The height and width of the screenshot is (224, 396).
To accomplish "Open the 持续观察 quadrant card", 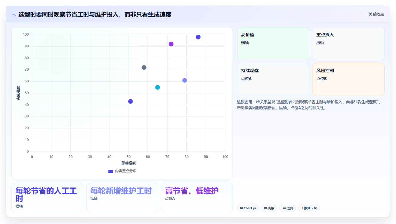I will pyautogui.click(x=273, y=79).
